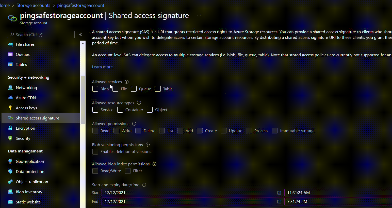
Task: Enable the Blob service checkbox
Action: 95,89
